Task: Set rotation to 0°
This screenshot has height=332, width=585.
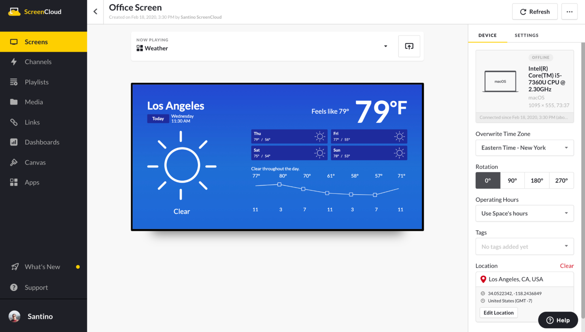Action: click(x=488, y=181)
